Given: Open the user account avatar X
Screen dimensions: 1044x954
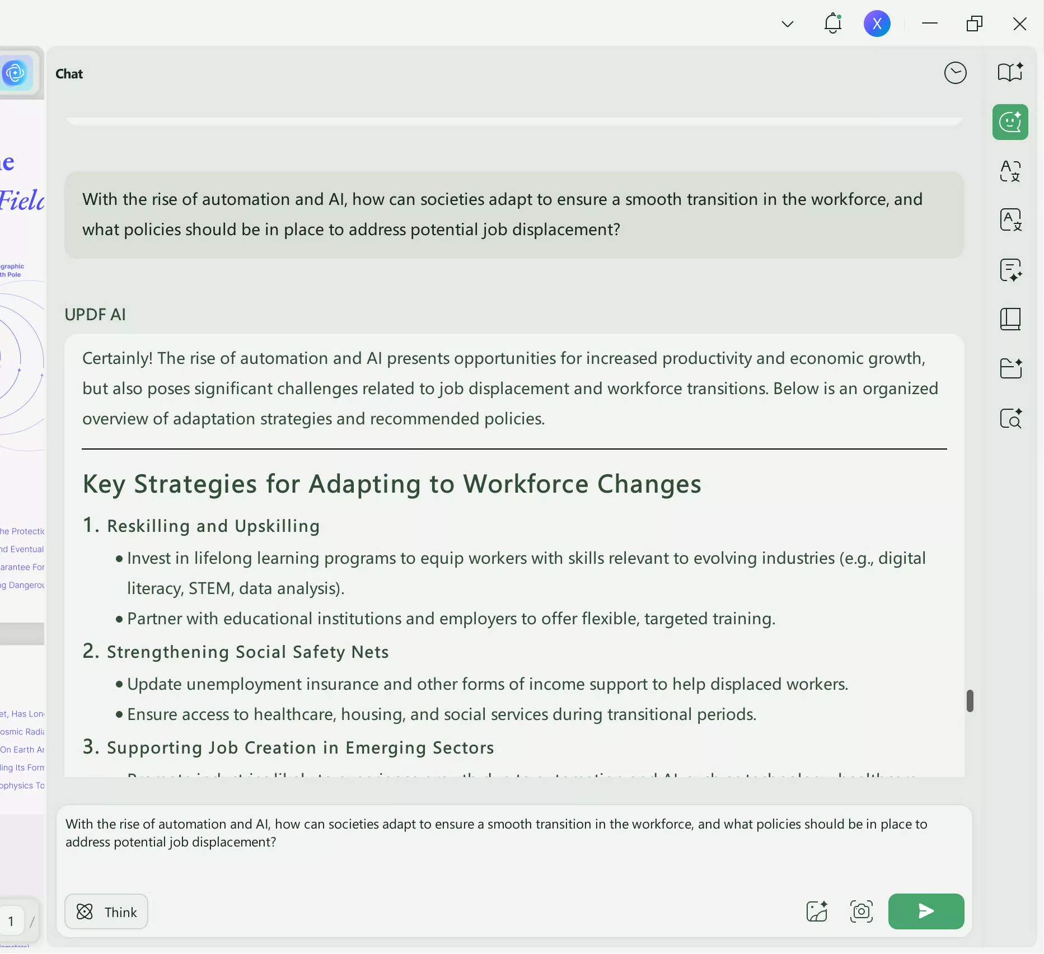Looking at the screenshot, I should (877, 24).
